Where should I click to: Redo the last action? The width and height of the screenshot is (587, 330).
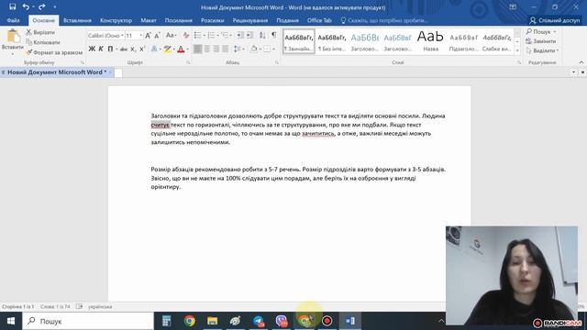coord(41,6)
